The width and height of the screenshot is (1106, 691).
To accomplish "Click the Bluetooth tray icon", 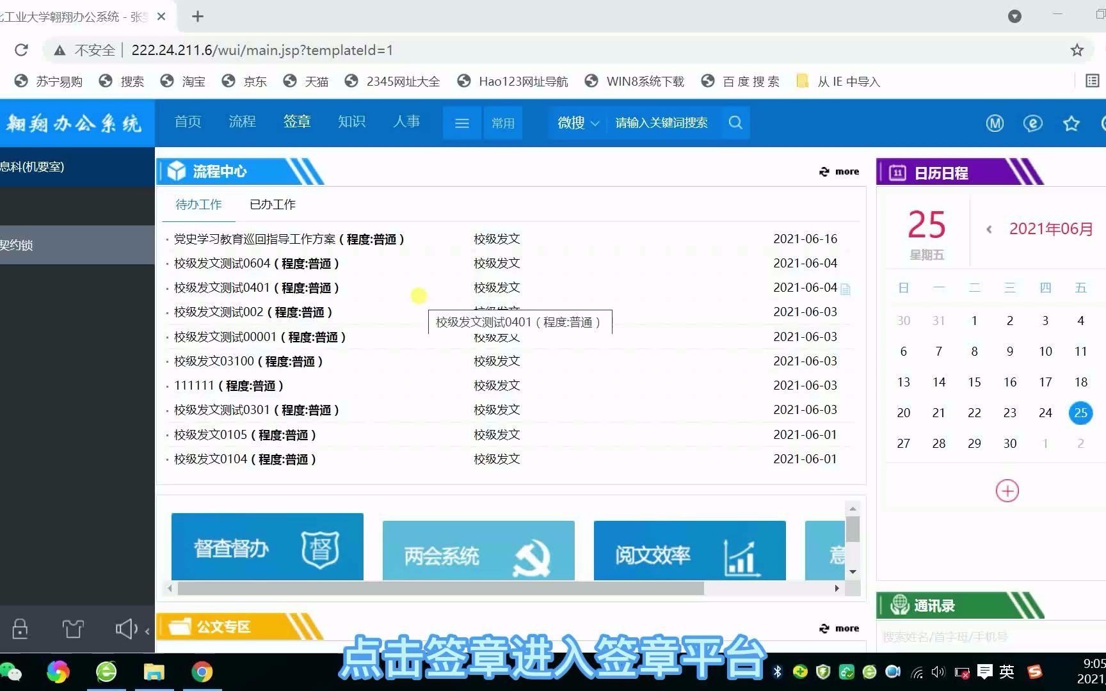I will click(778, 672).
